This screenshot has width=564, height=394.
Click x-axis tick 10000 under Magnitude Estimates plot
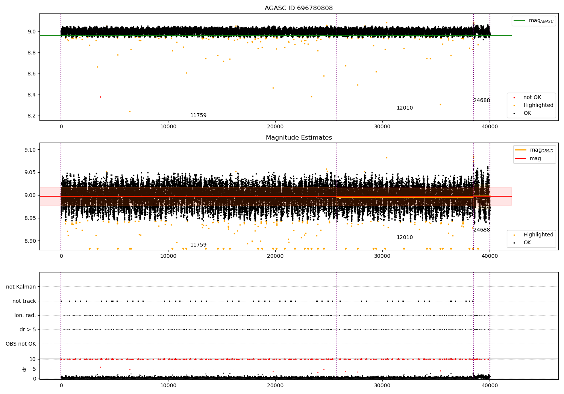(x=168, y=256)
